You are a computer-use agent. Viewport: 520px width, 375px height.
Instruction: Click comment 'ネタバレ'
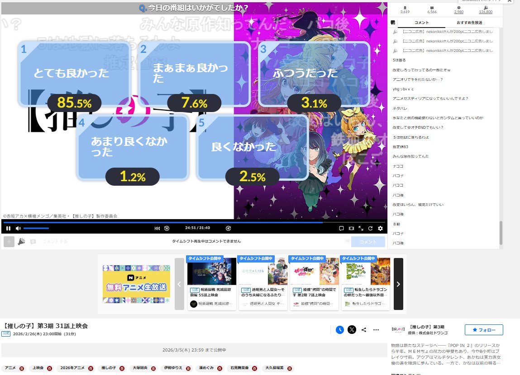400,108
